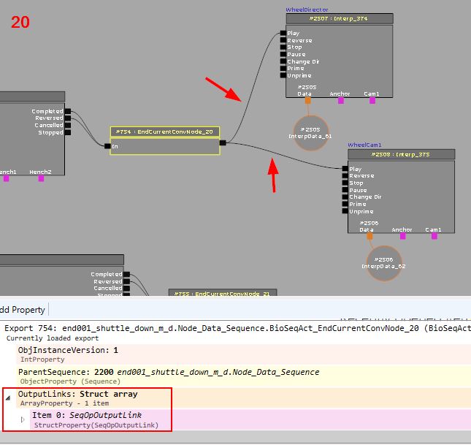The height and width of the screenshot is (445, 471).
Task: Click the magenta Cam1 pin on Interp_375
Action: click(434, 237)
